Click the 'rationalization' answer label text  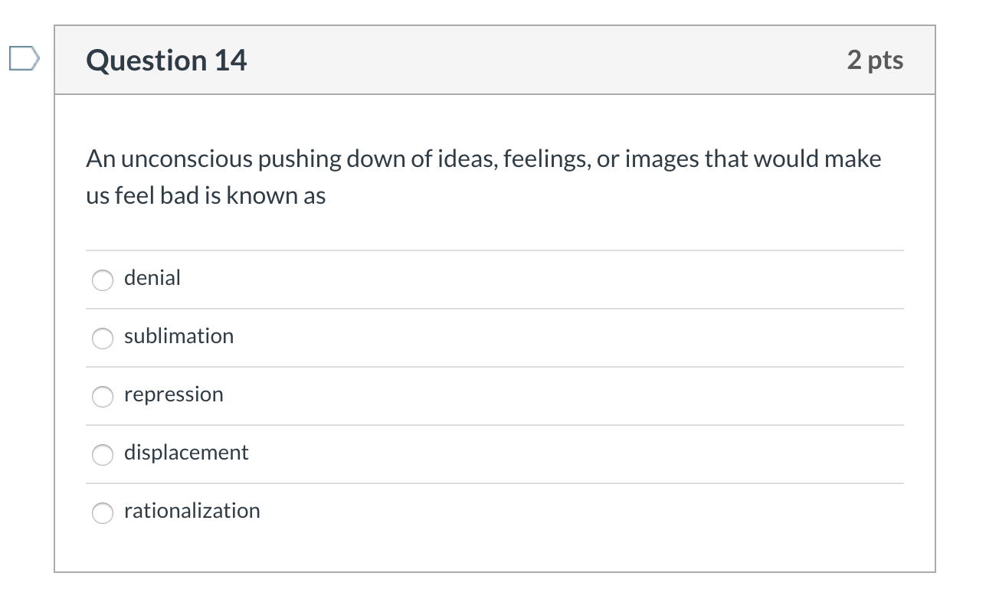point(192,511)
